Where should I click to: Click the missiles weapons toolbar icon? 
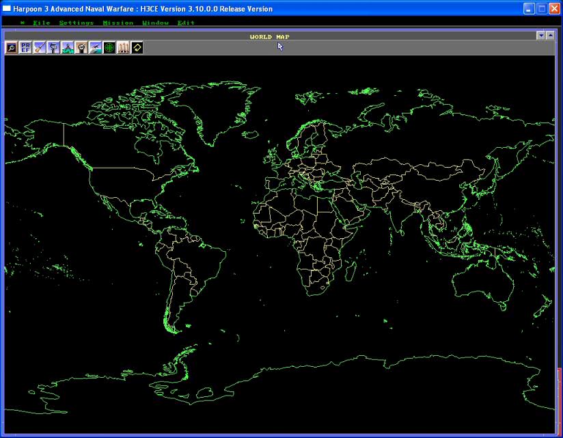pyautogui.click(x=124, y=47)
